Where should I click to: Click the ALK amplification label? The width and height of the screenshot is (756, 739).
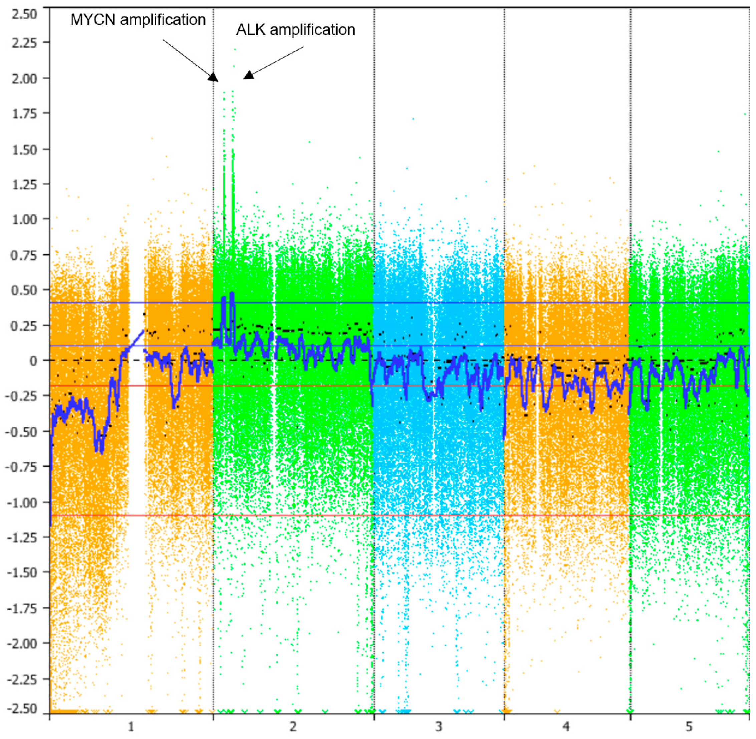click(295, 30)
